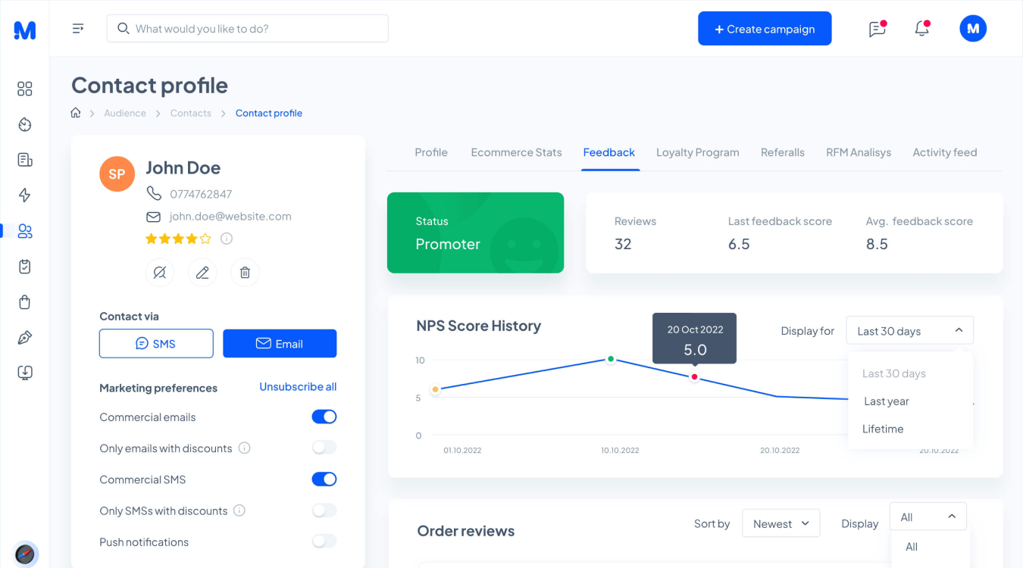
Task: Toggle Commercial emails switch
Action: click(324, 417)
